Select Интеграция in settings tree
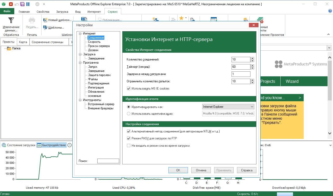Screen dimensions: 333x196 [x=96, y=87]
